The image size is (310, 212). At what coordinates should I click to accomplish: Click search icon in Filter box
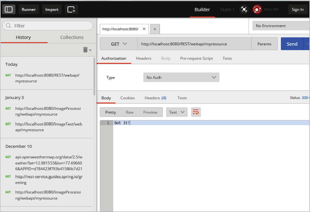point(9,26)
